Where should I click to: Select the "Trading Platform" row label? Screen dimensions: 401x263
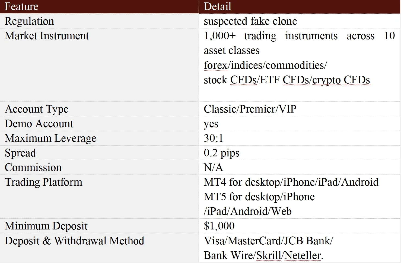(43, 182)
